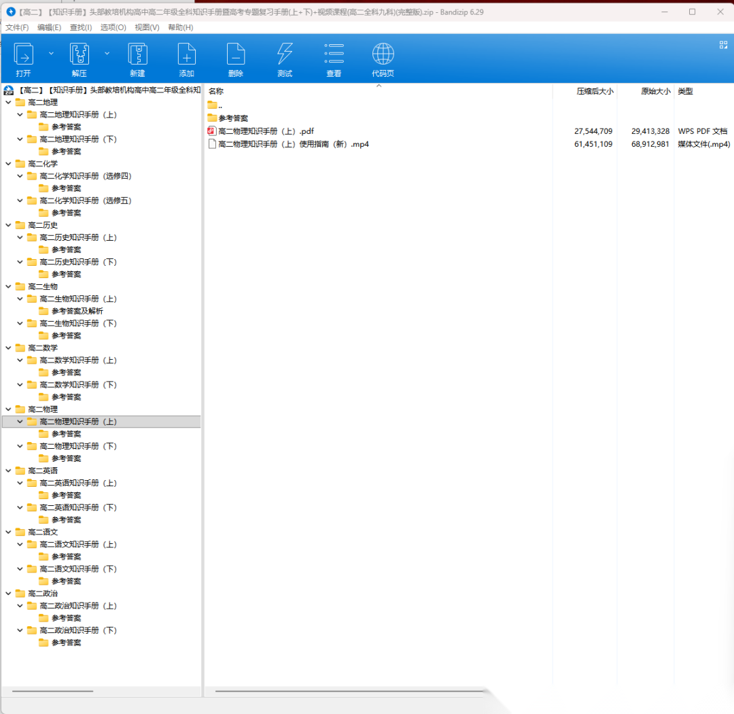Switch the view layout with the top-right grid icon
This screenshot has width=734, height=714.
723,45
